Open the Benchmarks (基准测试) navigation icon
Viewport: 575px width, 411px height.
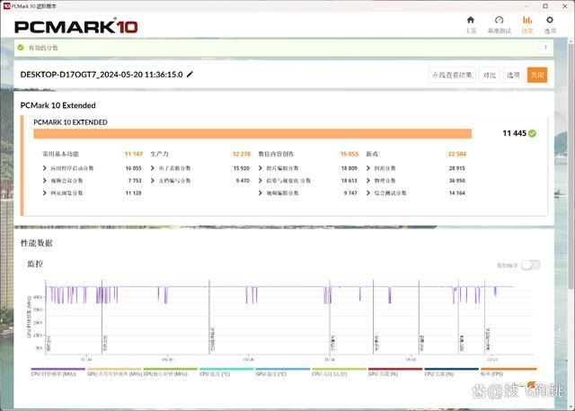[x=499, y=22]
